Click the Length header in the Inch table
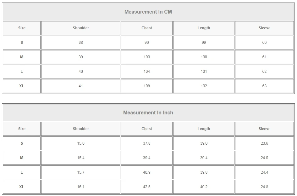Screen dimensions: 297x196 pos(204,129)
